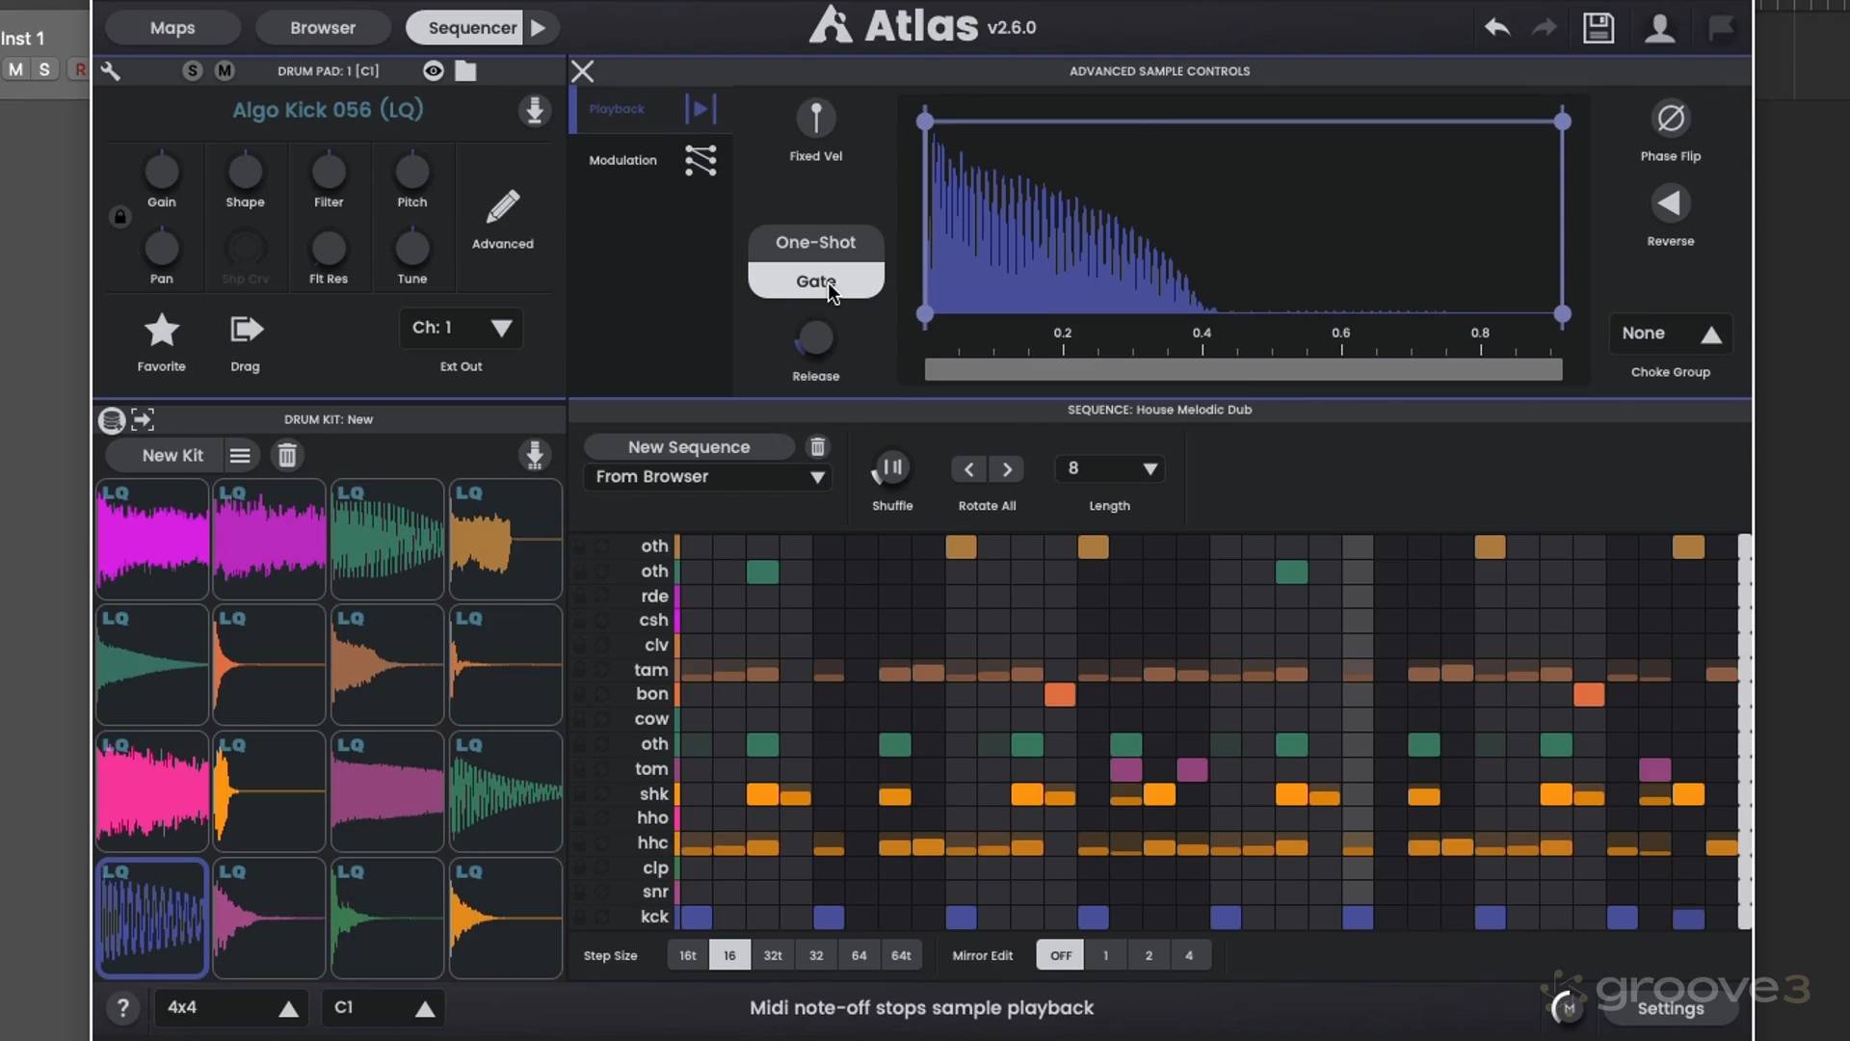This screenshot has width=1850, height=1041.
Task: Click the New Kit button
Action: (x=172, y=455)
